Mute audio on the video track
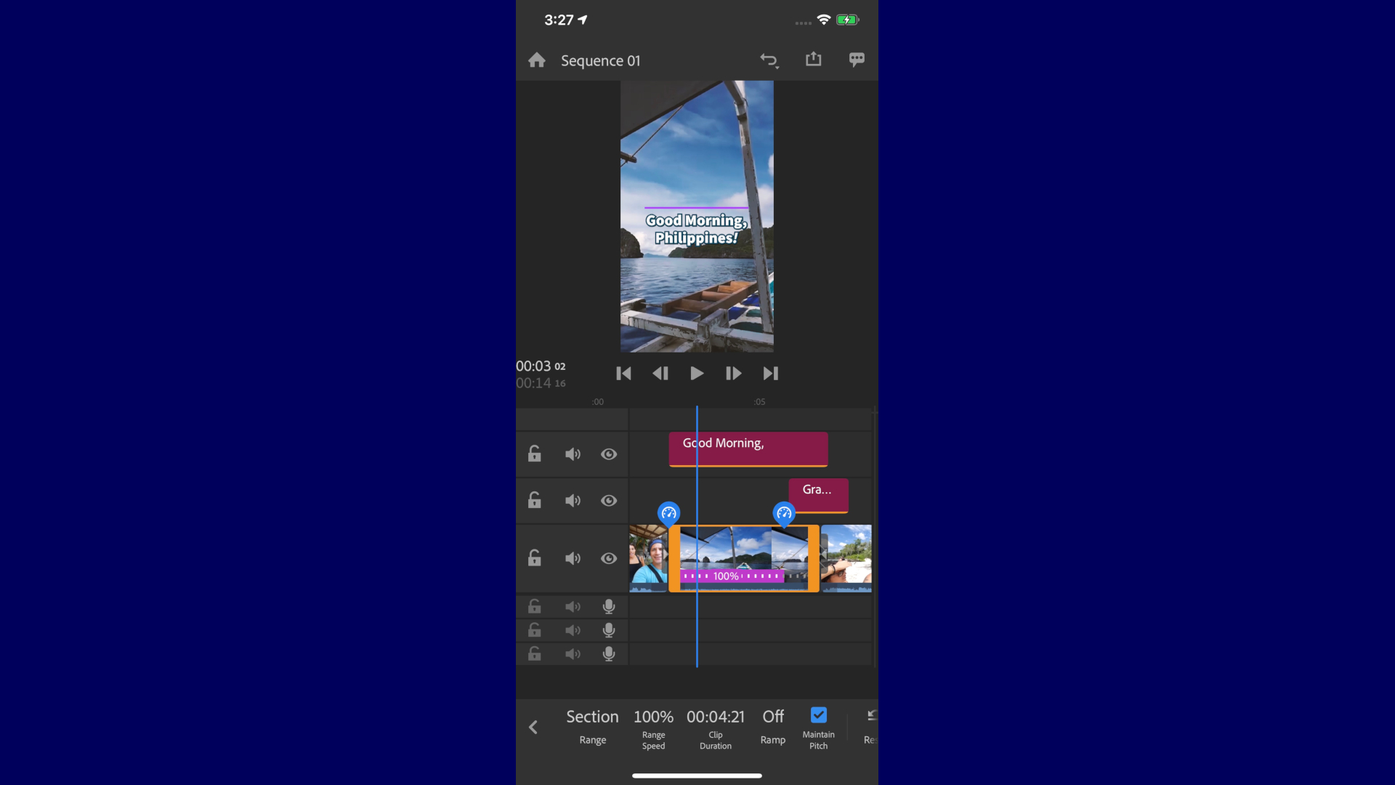The image size is (1395, 785). (x=572, y=557)
